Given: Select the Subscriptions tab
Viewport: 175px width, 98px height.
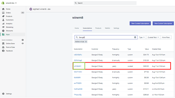Looking at the screenshot, I should pyautogui.click(x=87, y=28).
